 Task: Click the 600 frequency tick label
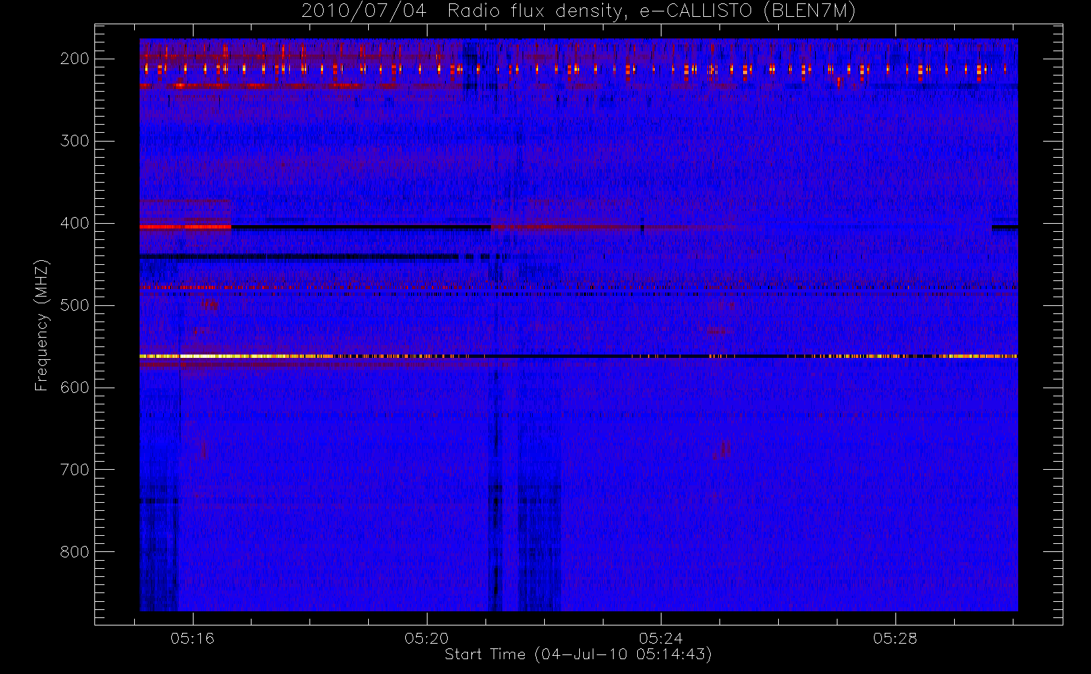pyautogui.click(x=74, y=388)
